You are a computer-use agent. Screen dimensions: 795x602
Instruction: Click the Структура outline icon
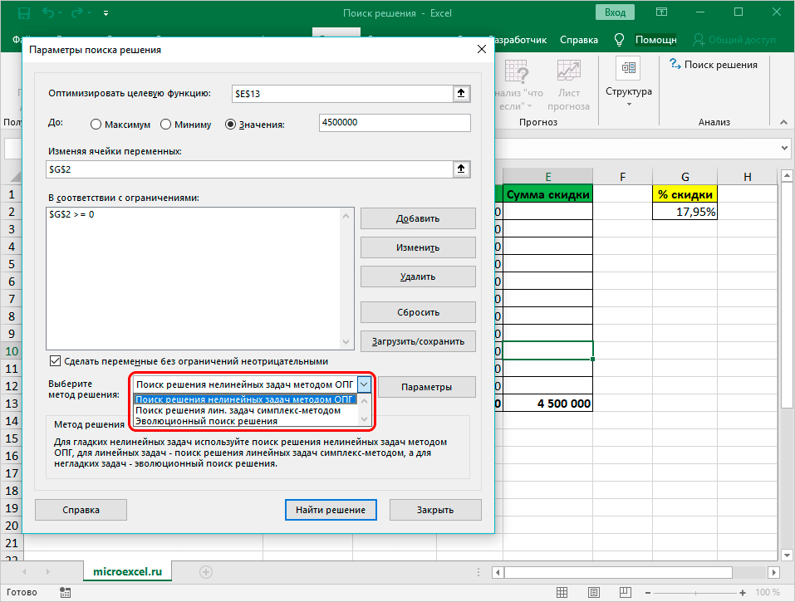[x=628, y=69]
